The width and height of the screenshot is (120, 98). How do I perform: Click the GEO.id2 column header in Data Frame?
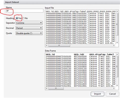(79, 54)
